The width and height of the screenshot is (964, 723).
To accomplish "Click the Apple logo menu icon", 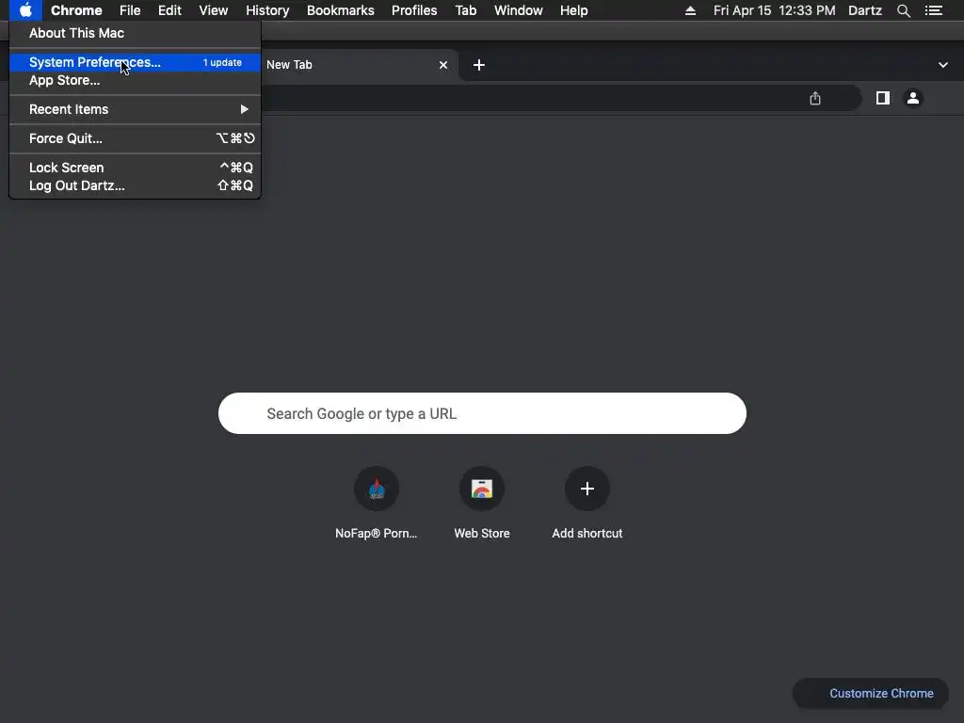I will pos(25,10).
